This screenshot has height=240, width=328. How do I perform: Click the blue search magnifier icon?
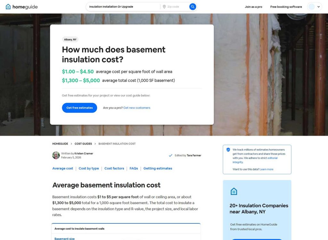pyautogui.click(x=192, y=6)
